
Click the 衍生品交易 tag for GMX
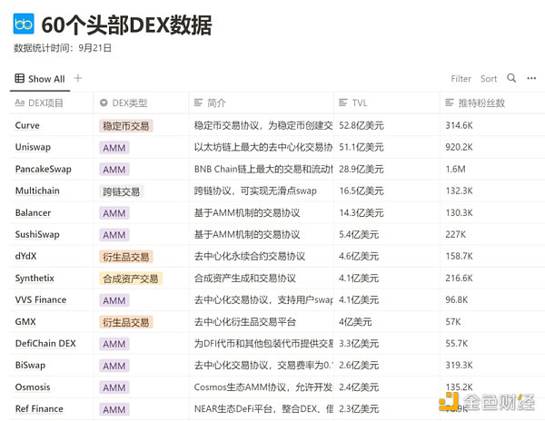(126, 322)
